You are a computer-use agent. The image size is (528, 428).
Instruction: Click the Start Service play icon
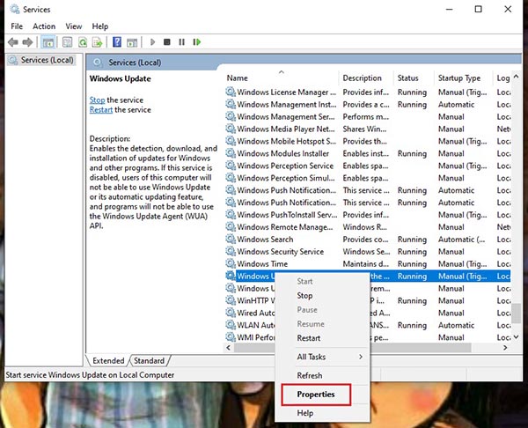pos(152,42)
